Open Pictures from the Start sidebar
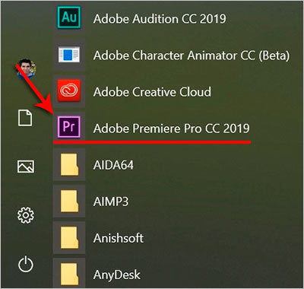Screen dimensions: 304x289 [26, 167]
